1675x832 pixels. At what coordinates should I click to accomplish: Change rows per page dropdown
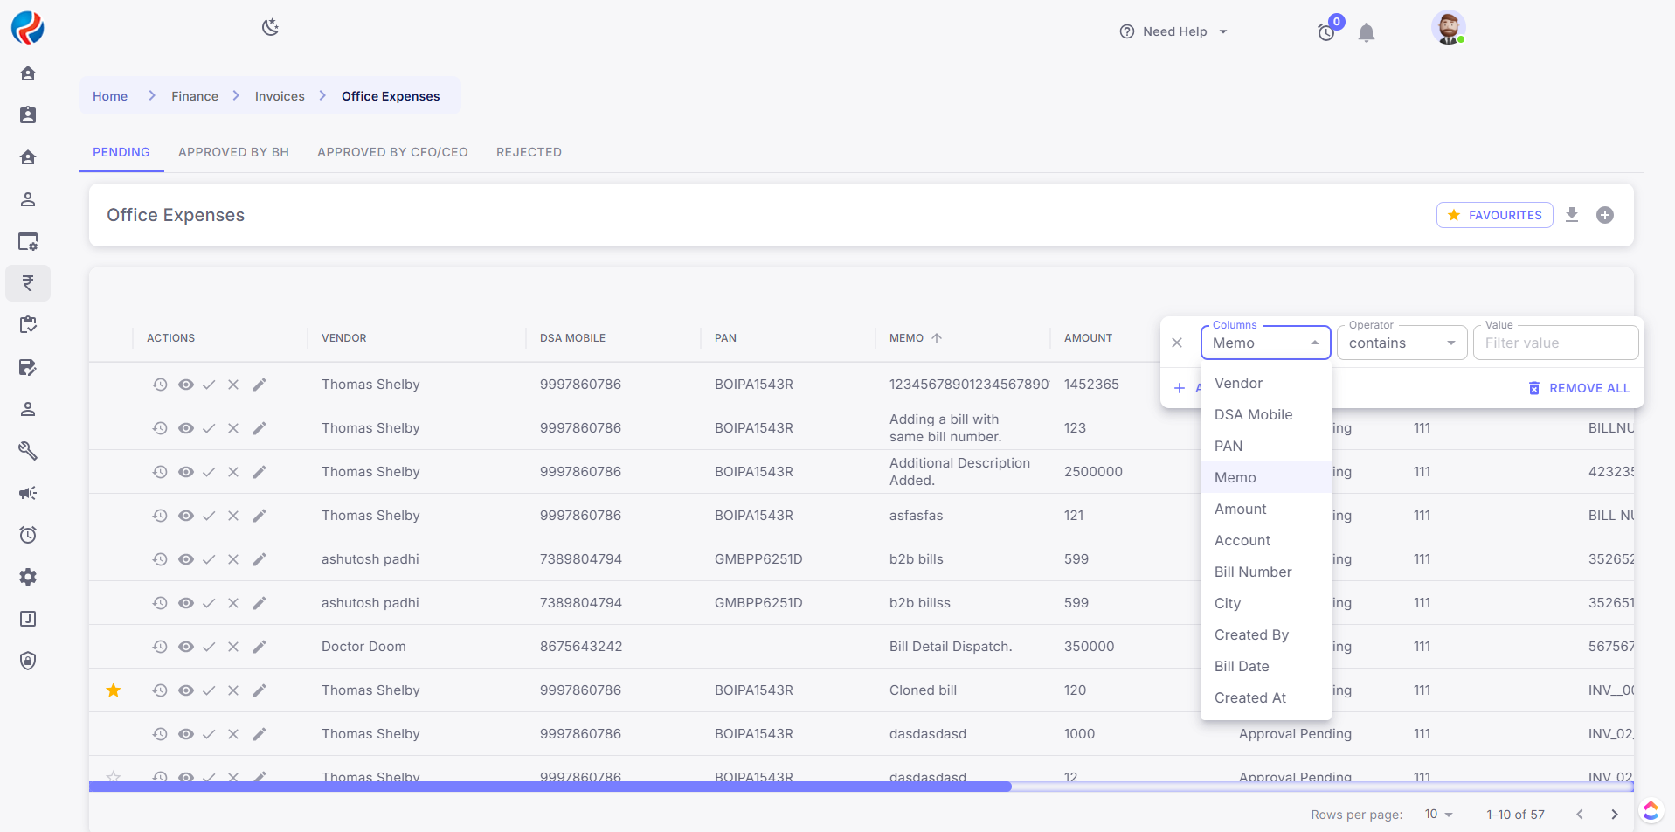1437,814
